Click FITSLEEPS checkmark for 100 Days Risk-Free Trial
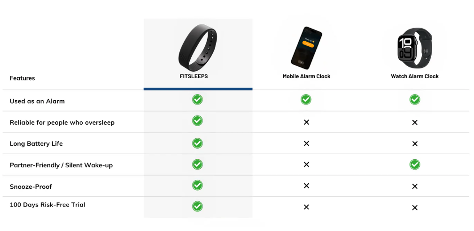 tap(197, 206)
